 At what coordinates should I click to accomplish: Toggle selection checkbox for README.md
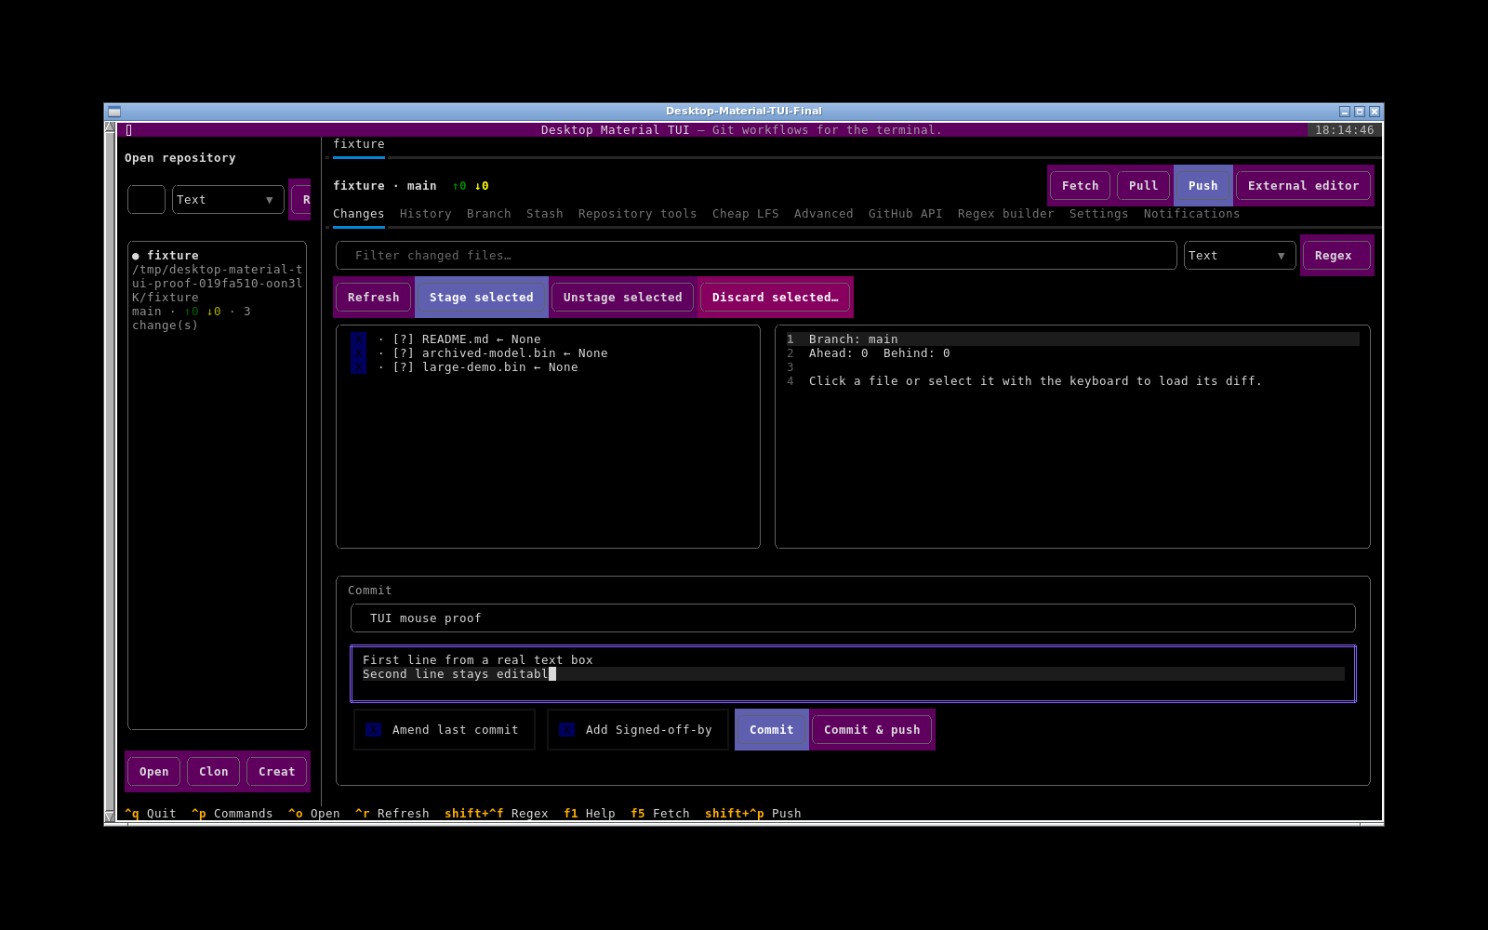click(x=359, y=339)
